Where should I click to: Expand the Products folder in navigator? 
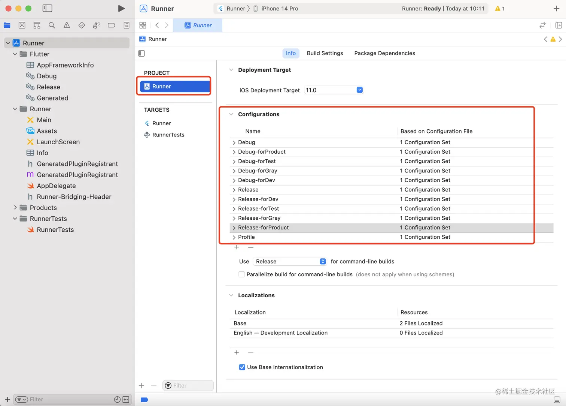pos(15,208)
